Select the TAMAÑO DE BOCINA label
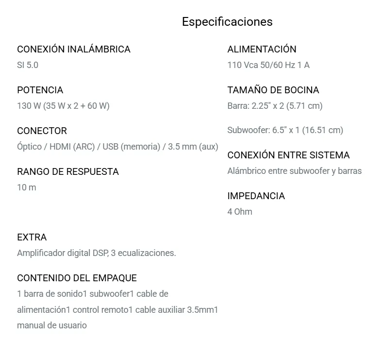Viewport: 379px width, 357px height. [273, 90]
